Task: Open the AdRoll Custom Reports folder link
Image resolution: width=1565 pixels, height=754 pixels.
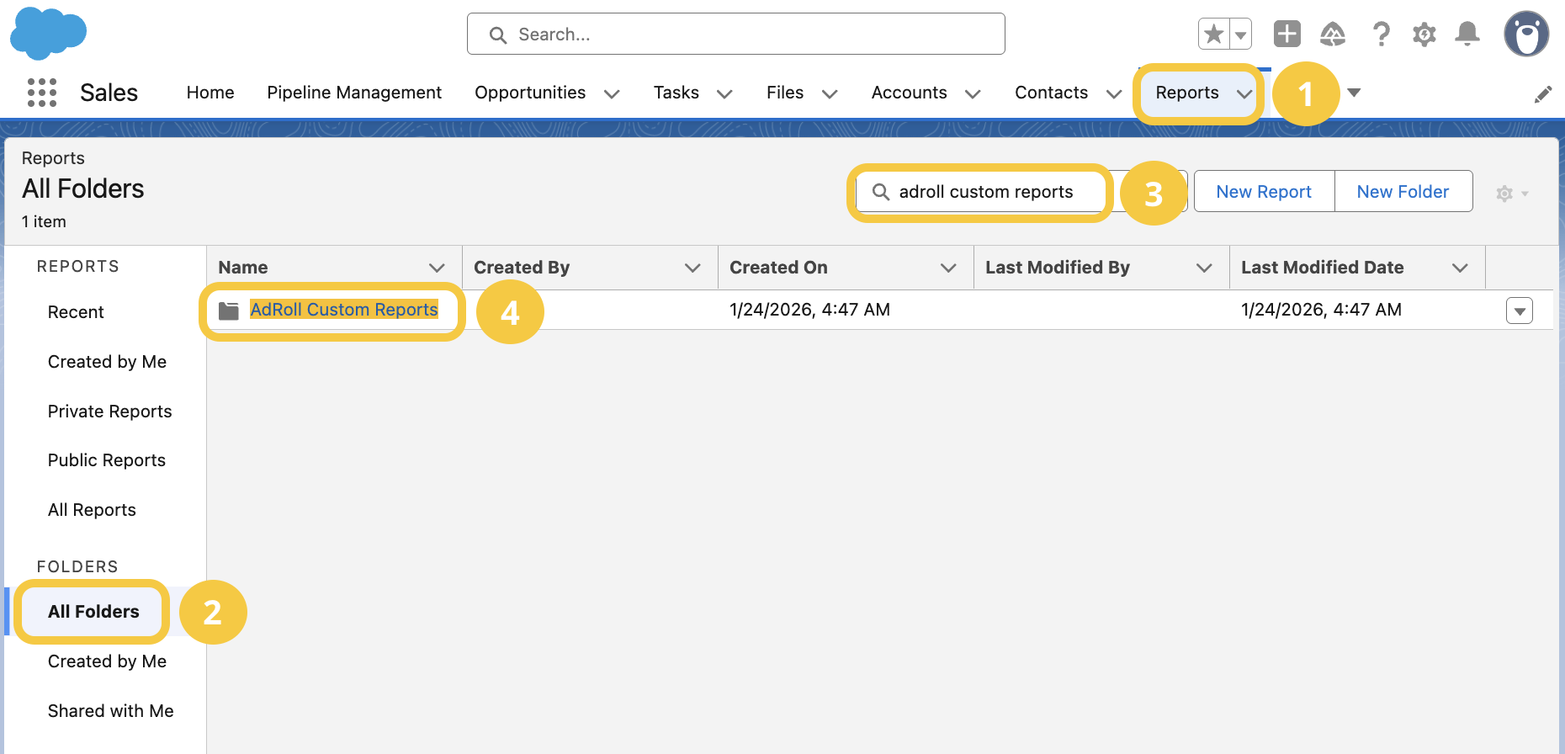Action: 344,310
